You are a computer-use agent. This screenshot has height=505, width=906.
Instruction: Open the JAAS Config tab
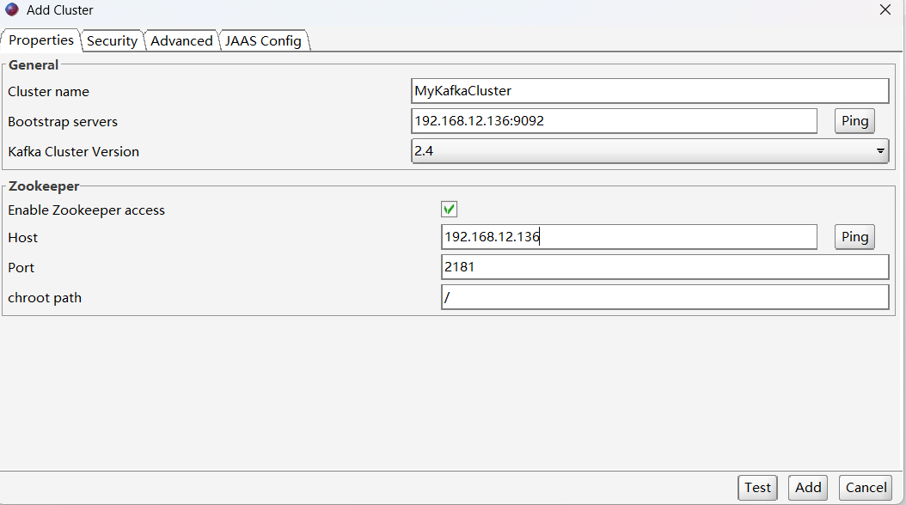pyautogui.click(x=264, y=41)
